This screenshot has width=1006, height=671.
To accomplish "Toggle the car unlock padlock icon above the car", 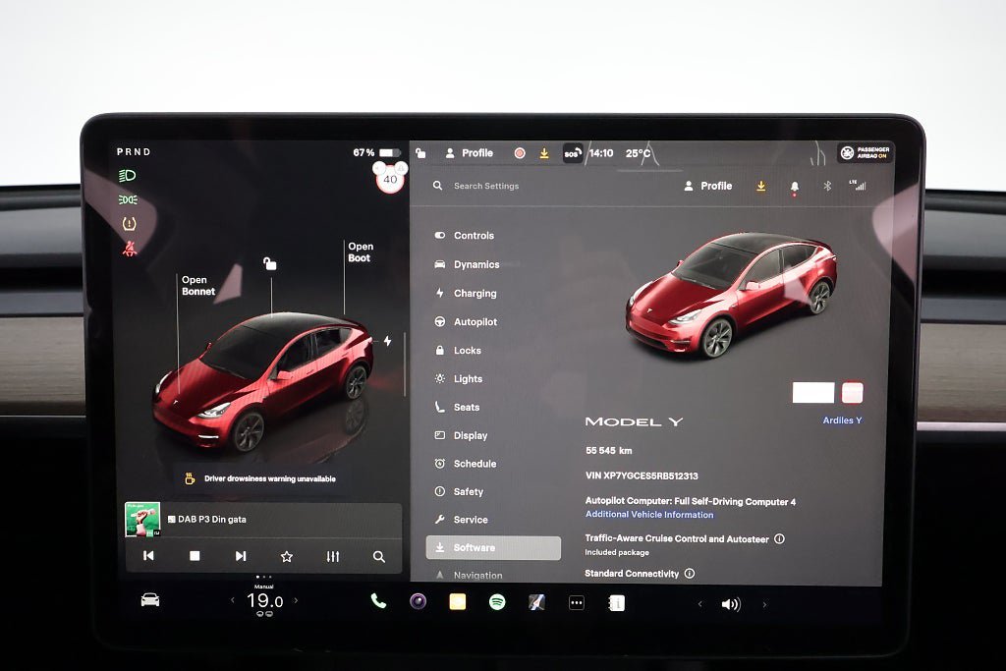I will pyautogui.click(x=269, y=263).
